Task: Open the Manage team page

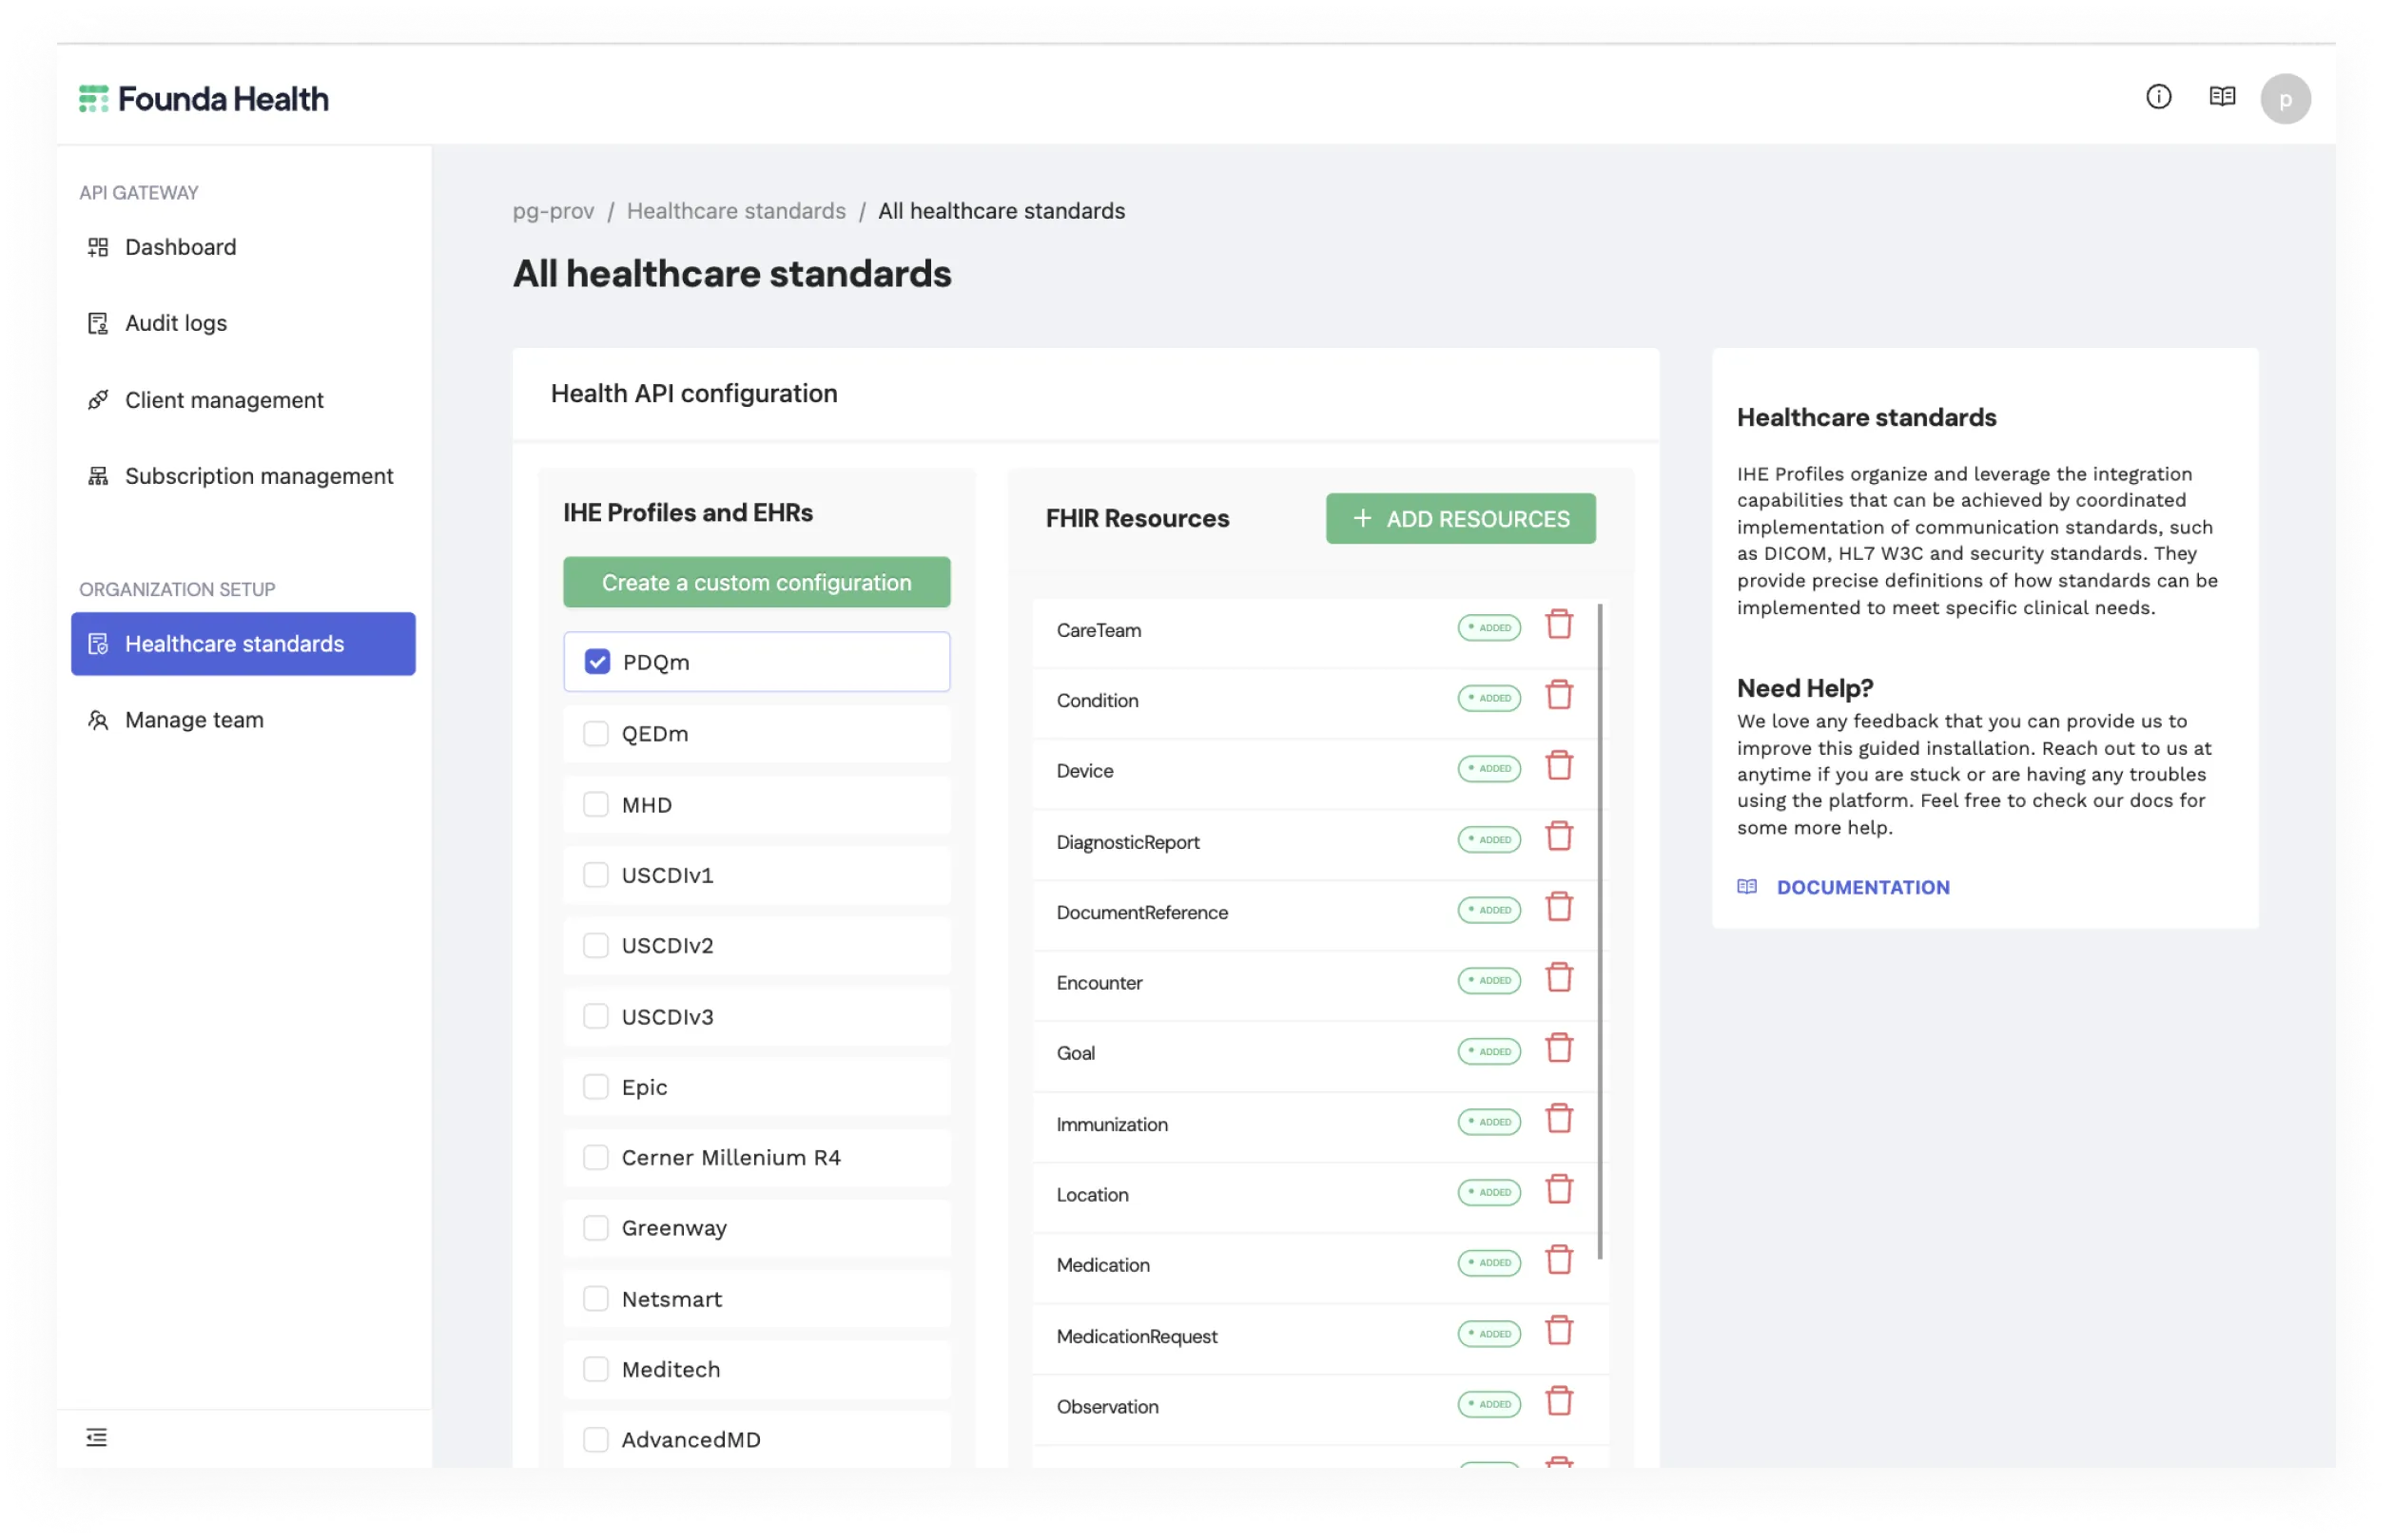Action: pyautogui.click(x=243, y=719)
